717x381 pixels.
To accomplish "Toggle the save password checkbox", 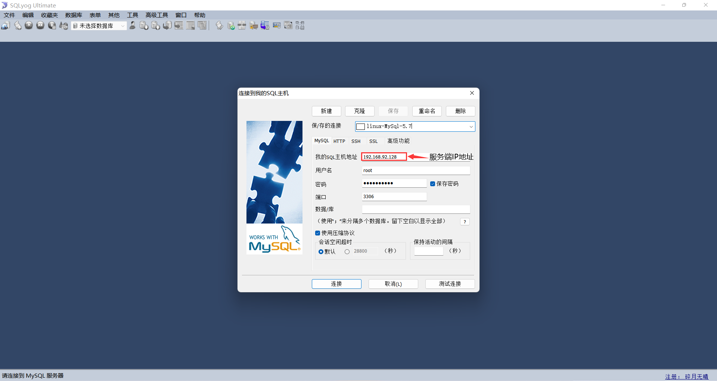I will point(432,184).
